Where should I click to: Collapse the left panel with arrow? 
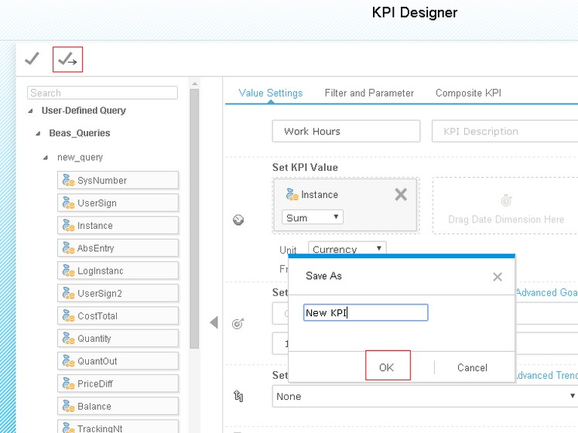pos(214,322)
